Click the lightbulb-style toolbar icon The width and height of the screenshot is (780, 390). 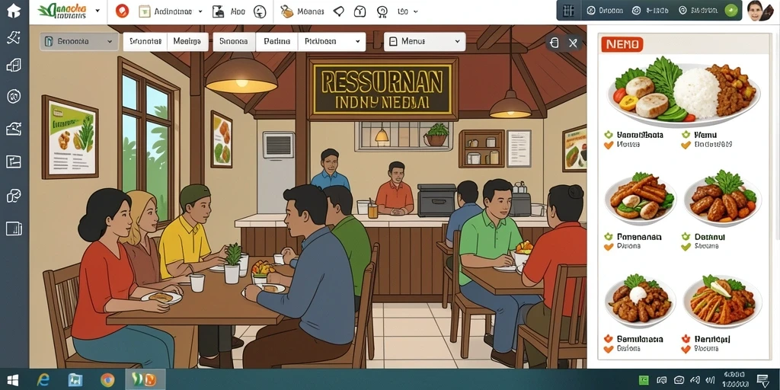tap(382, 11)
